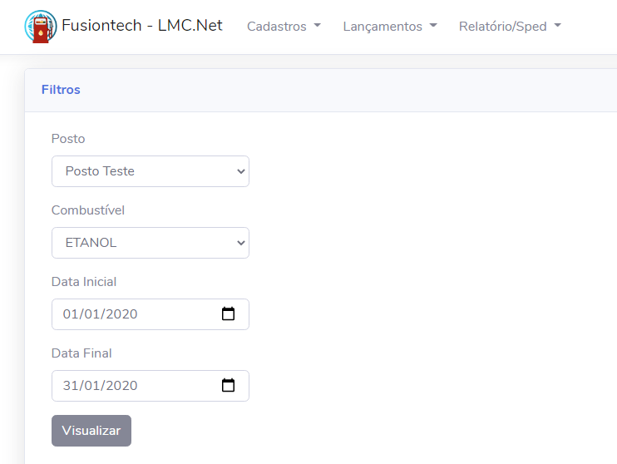Click the 31/01/2020 end date field

click(151, 386)
